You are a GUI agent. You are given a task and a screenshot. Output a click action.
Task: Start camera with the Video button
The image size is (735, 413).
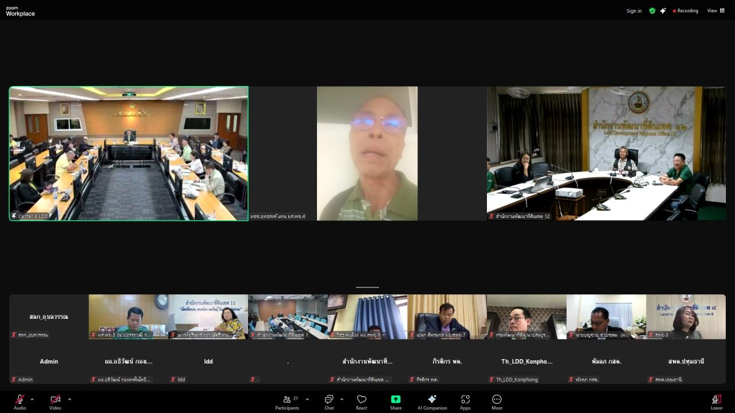(55, 400)
